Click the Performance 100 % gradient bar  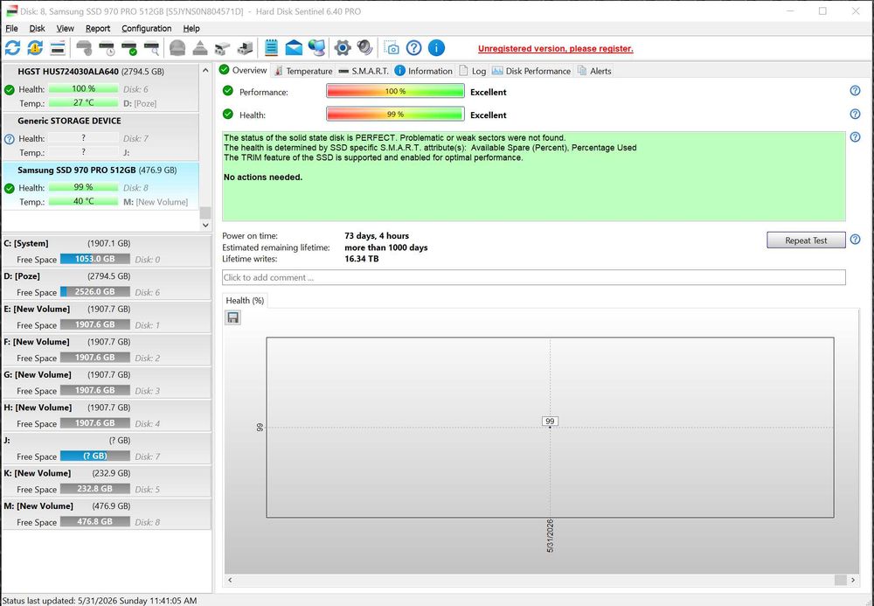click(395, 91)
